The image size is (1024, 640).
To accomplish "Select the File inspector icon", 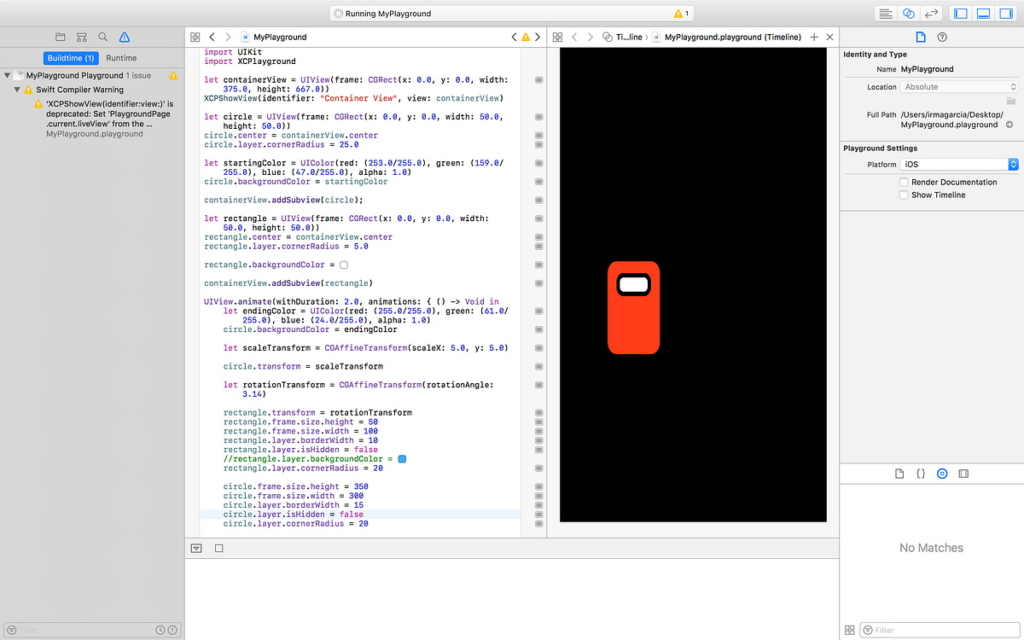I will click(920, 37).
